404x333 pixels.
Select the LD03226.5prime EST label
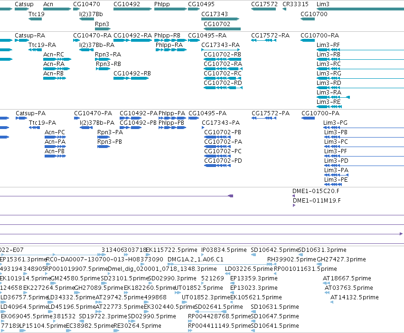[x=249, y=269]
